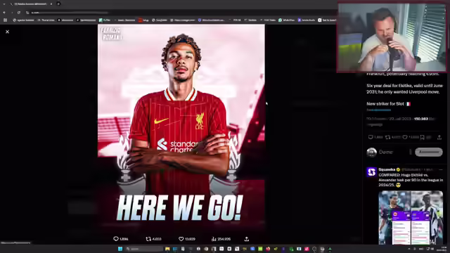Like the post via heart below image
Image resolution: width=450 pixels, height=253 pixels.
181,239
